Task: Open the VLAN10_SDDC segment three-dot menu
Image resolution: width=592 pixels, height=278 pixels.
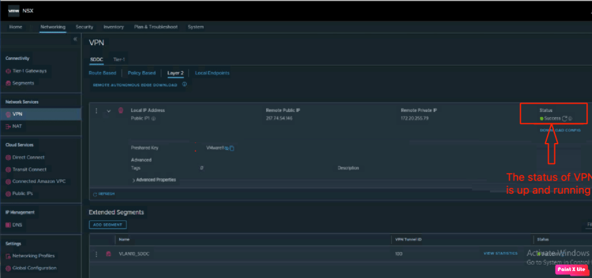Action: point(96,254)
